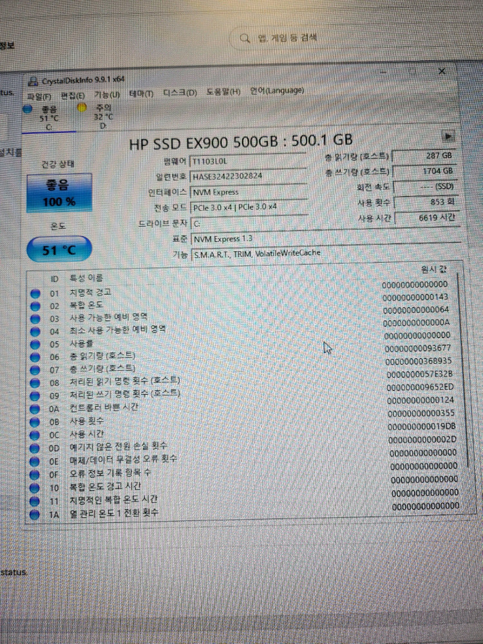
Task: Select attribute row text 사용률
Action: (x=81, y=343)
